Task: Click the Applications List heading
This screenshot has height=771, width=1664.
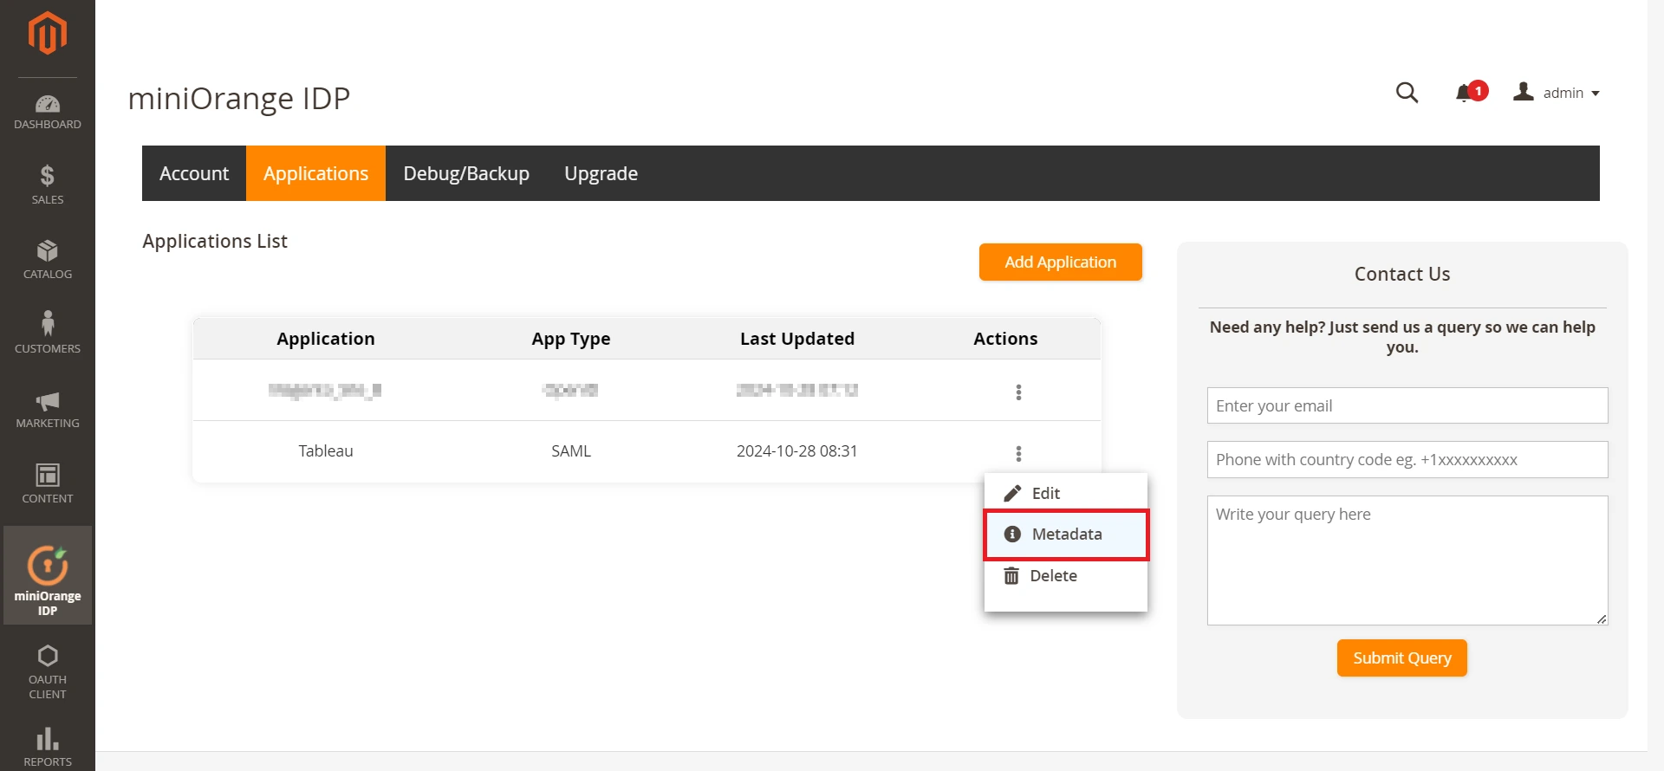Action: click(x=215, y=241)
